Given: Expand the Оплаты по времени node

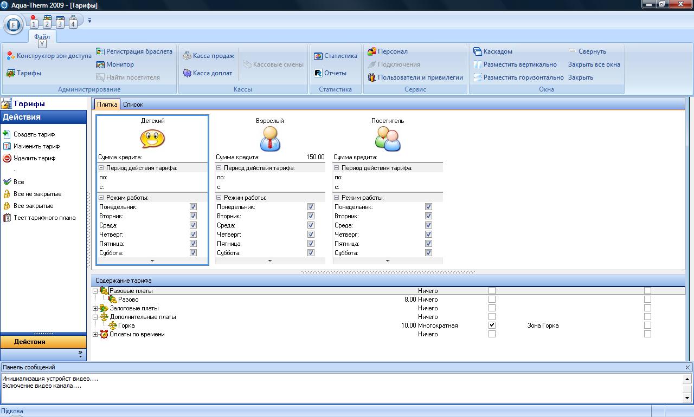Looking at the screenshot, I should [95, 334].
